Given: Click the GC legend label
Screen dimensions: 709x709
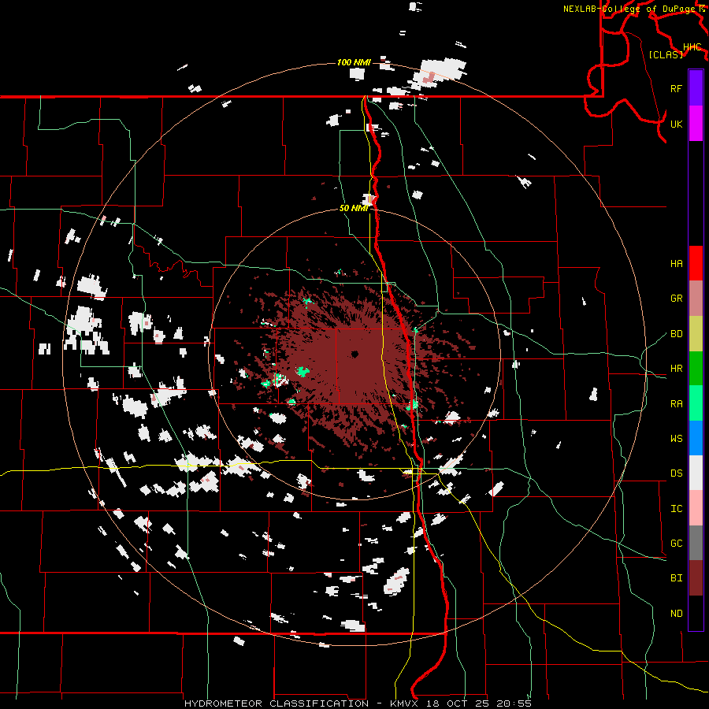Looking at the screenshot, I should click(x=676, y=544).
